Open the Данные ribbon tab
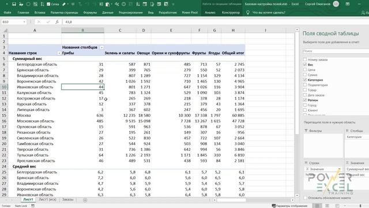 (108, 13)
